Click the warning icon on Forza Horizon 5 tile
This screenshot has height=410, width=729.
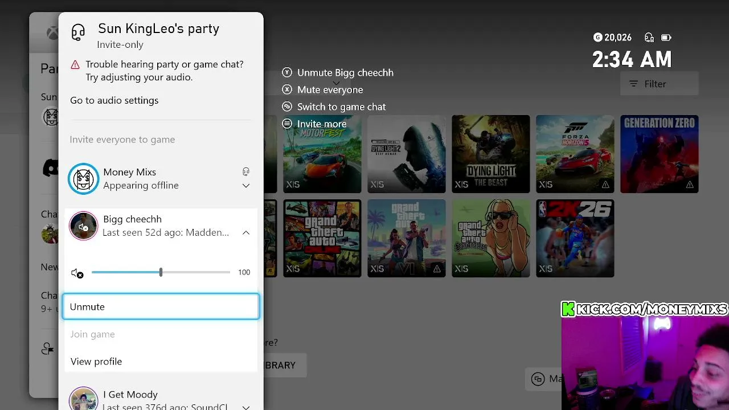(605, 184)
